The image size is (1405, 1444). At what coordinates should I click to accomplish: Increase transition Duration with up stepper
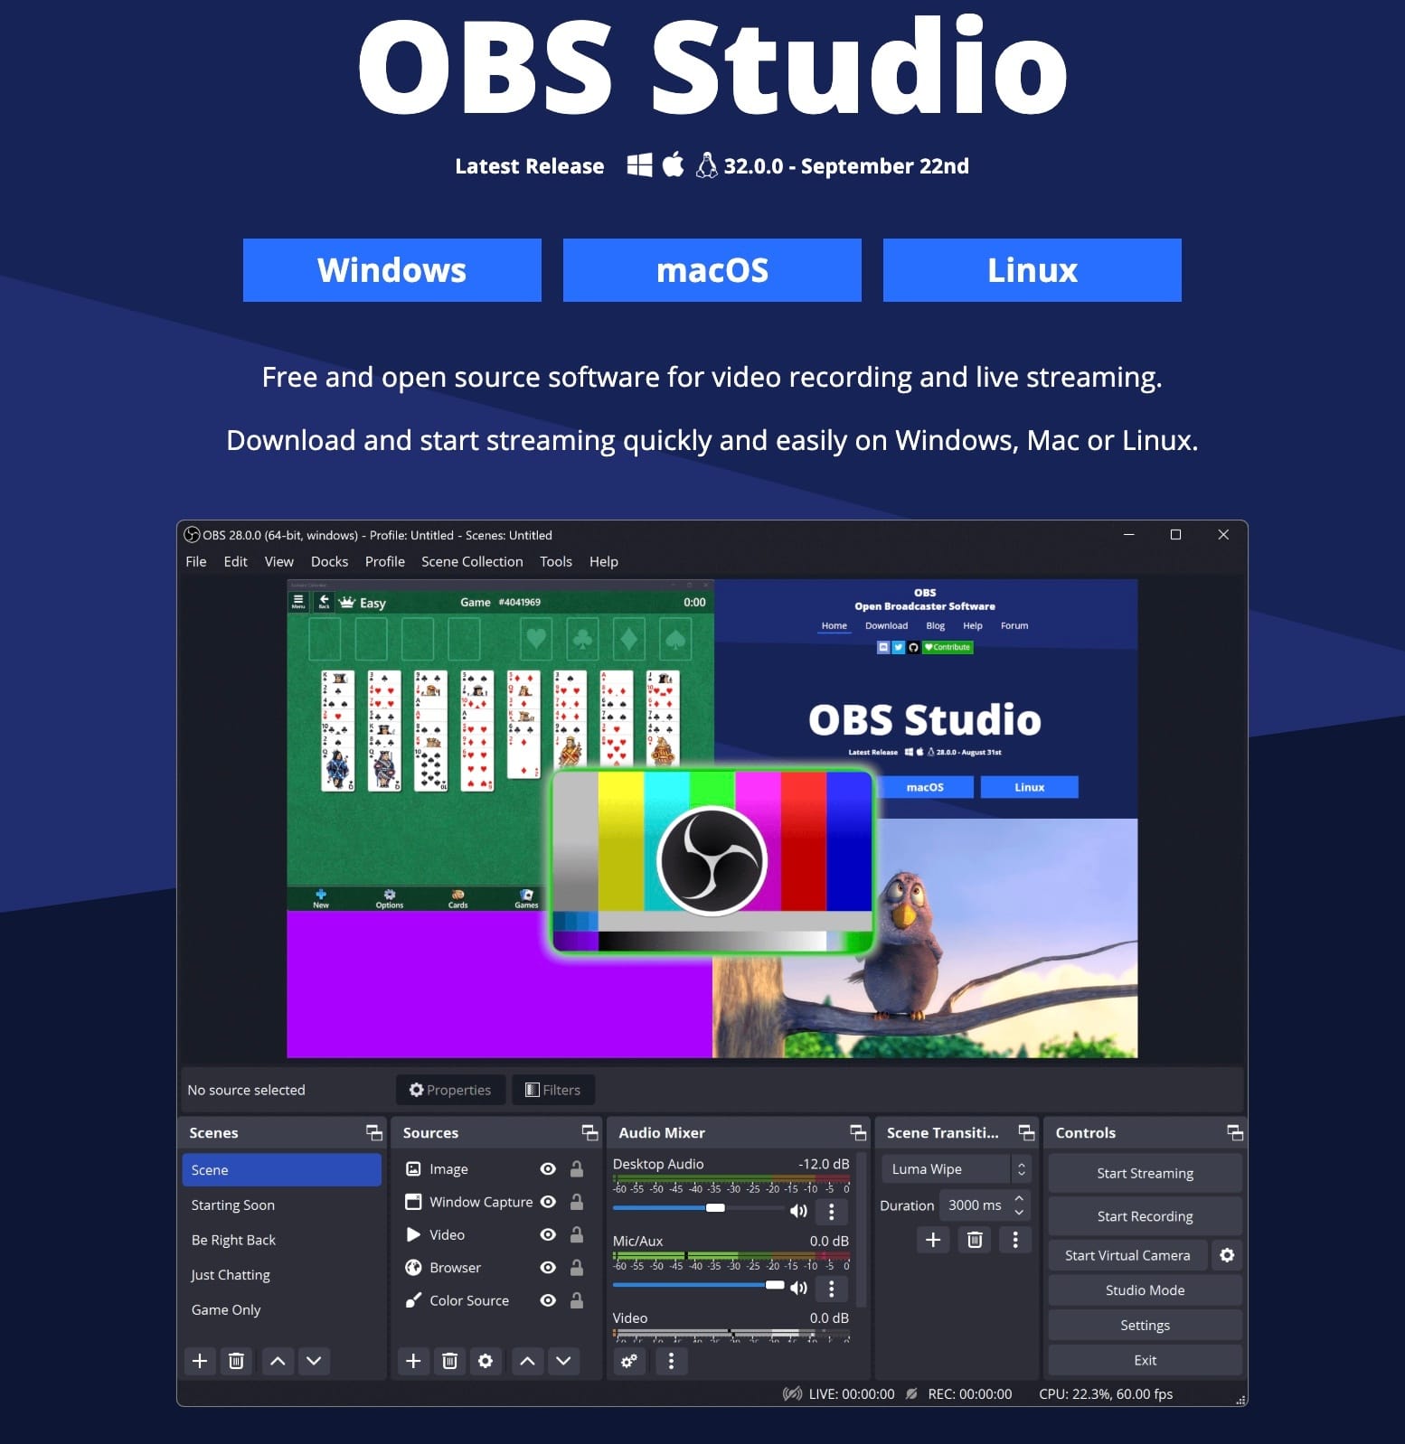click(x=1019, y=1199)
